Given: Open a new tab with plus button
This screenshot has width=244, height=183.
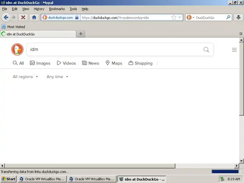Looking at the screenshot, I should (81, 34).
